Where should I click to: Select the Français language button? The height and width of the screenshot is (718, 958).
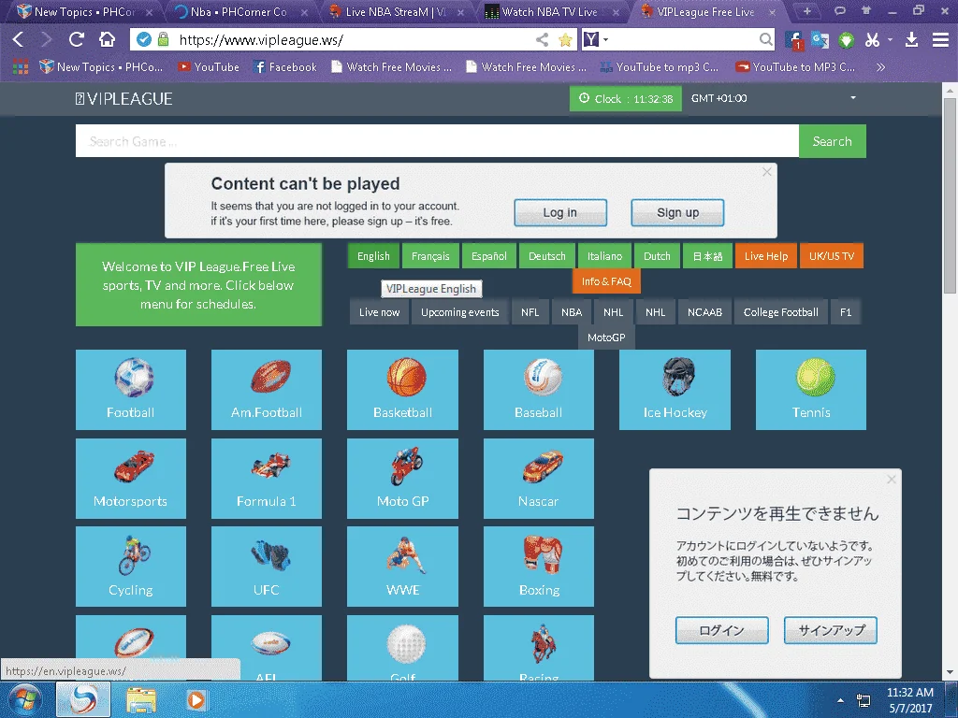[x=430, y=256]
